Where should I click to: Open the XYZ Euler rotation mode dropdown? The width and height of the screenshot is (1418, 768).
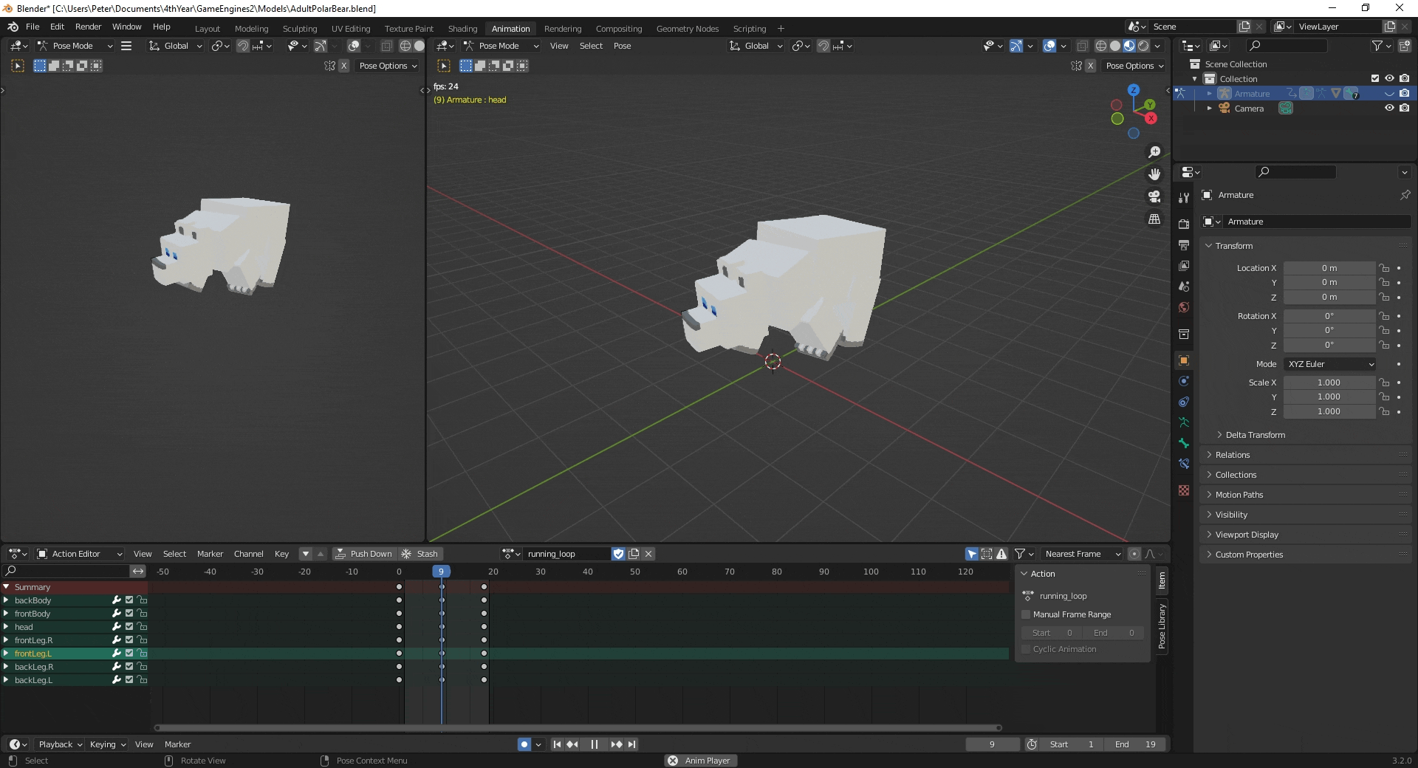click(1330, 364)
